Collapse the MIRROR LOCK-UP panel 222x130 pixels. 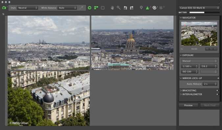(x=181, y=78)
